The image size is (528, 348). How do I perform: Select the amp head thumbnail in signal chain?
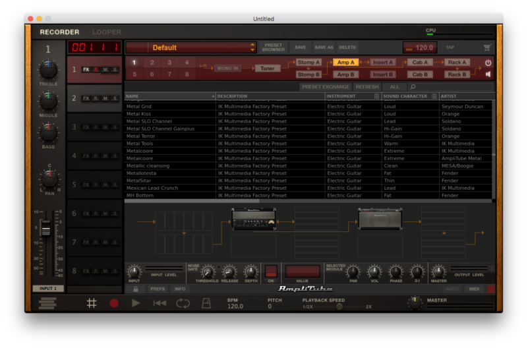[x=254, y=219]
